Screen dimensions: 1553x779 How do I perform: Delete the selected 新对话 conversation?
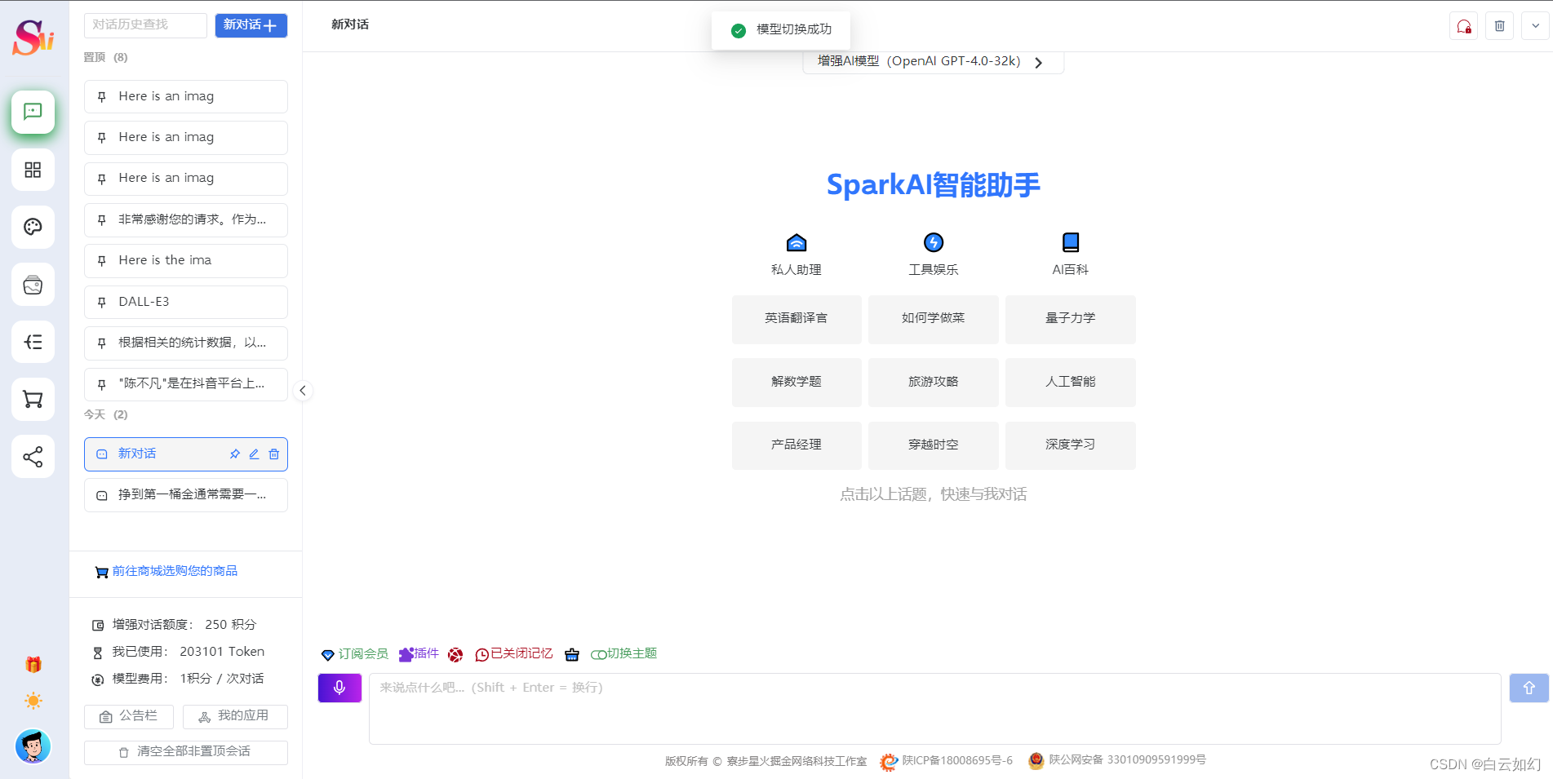pyautogui.click(x=274, y=454)
